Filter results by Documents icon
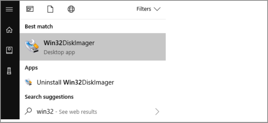The image size is (268, 123). (x=50, y=9)
